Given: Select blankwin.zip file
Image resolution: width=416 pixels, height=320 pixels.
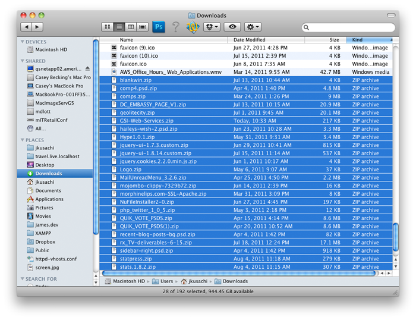Looking at the screenshot, I should click(246, 80).
